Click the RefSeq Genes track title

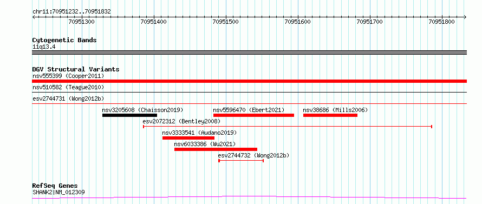coord(55,186)
